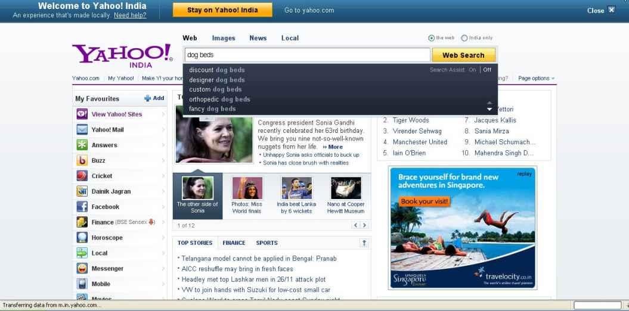Open the FINANCE news tab
The image size is (629, 311).
[234, 243]
